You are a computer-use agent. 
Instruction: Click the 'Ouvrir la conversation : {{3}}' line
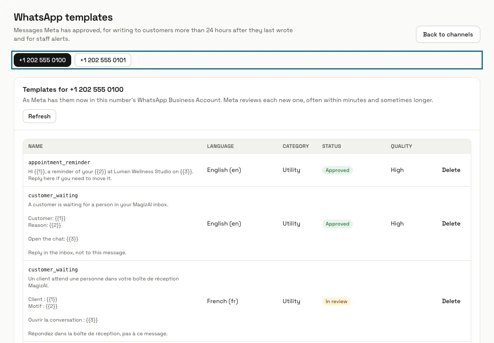click(x=63, y=320)
